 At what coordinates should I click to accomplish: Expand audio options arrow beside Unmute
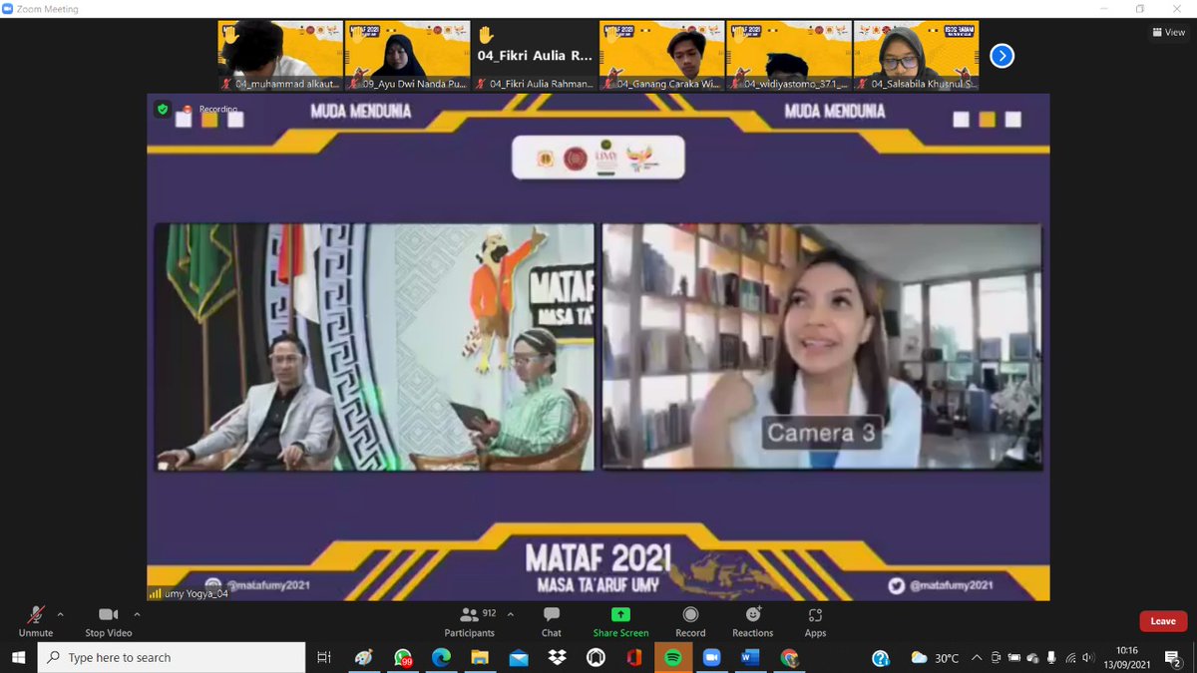pos(61,614)
